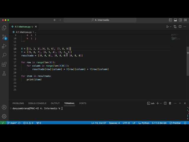This screenshot has height=142, width=189.
Task: Open the Accounts menu icon
Action: (x=4, y=107)
